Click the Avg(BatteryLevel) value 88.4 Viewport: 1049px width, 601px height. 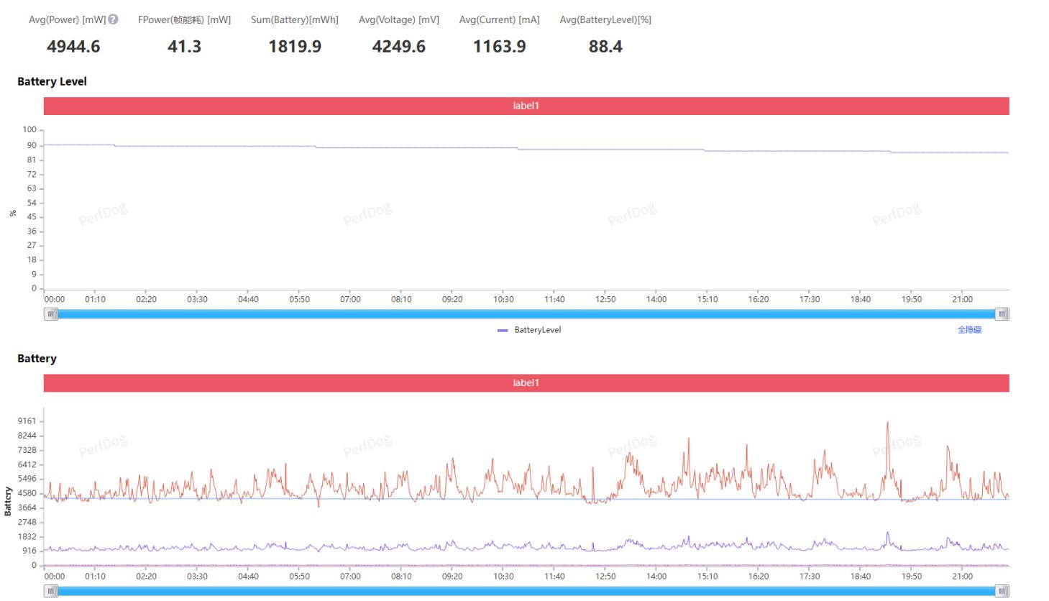[x=605, y=47]
